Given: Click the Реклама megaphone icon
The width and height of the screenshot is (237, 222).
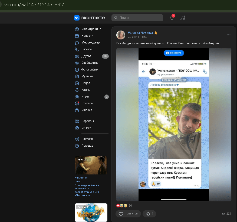Looking at the screenshot, I should [77, 139].
